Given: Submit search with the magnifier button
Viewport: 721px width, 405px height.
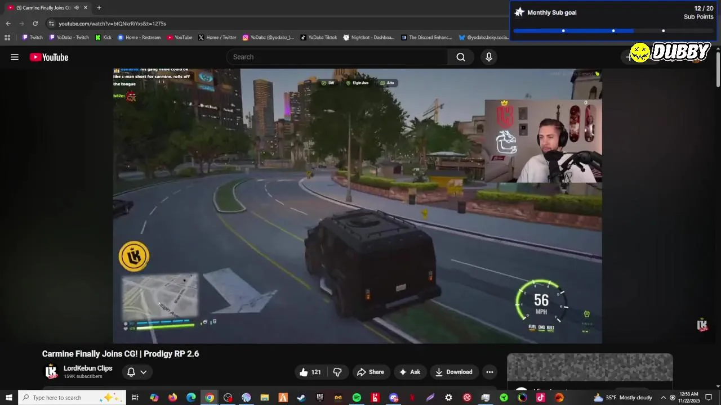Looking at the screenshot, I should [x=461, y=57].
